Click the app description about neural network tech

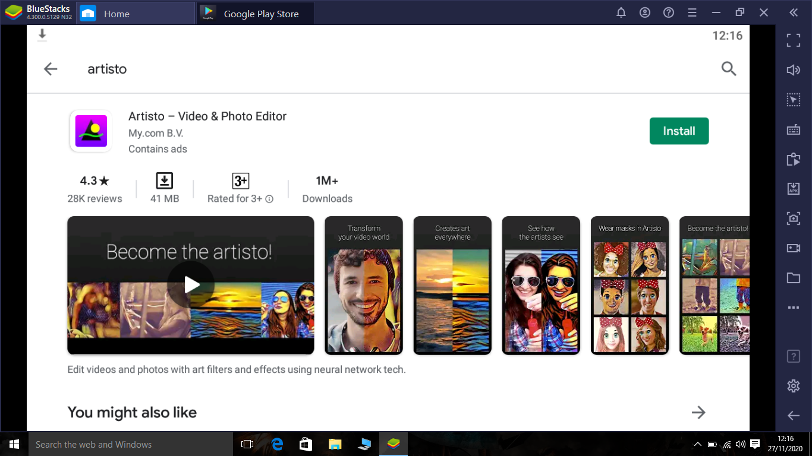pos(237,369)
